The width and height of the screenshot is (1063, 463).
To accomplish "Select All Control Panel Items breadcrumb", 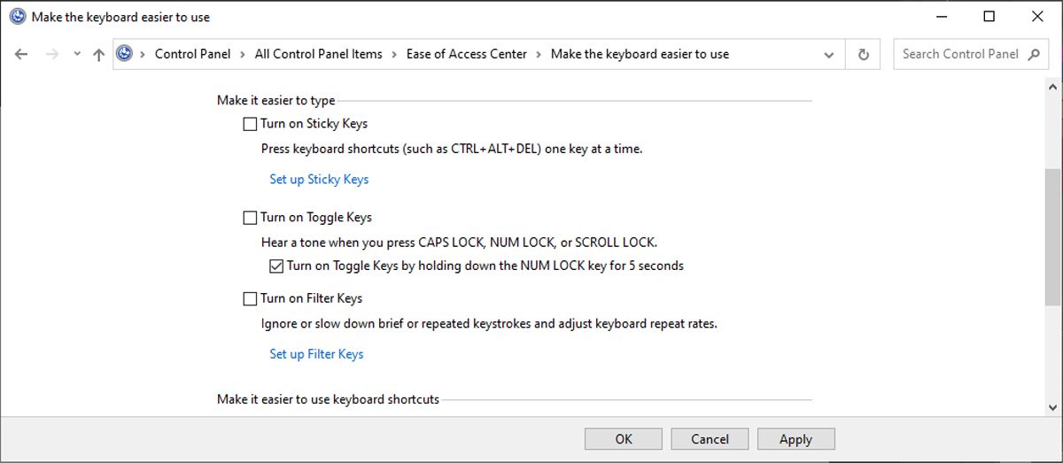I will [318, 54].
